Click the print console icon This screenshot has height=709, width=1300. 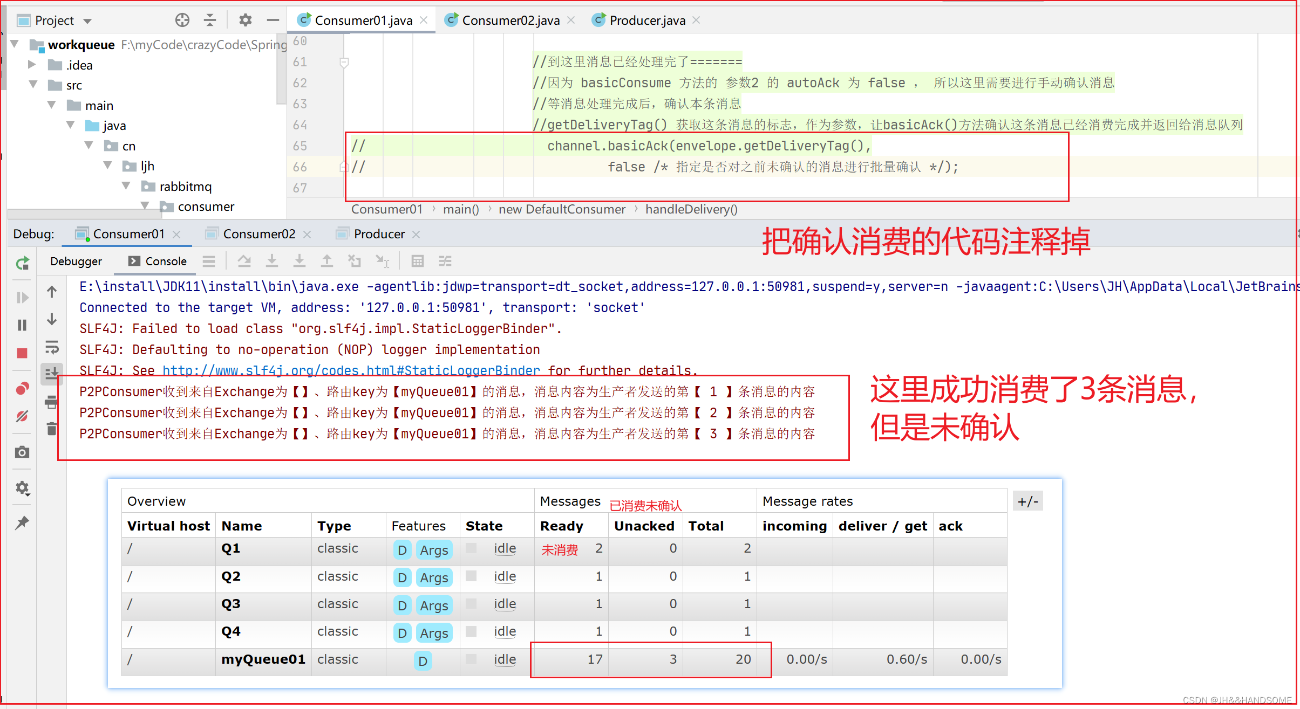[52, 402]
